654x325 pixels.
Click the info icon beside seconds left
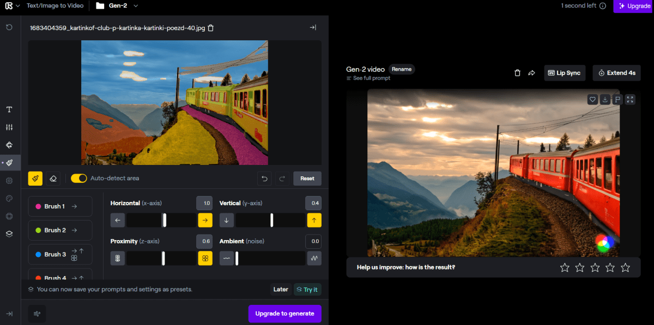pos(602,6)
